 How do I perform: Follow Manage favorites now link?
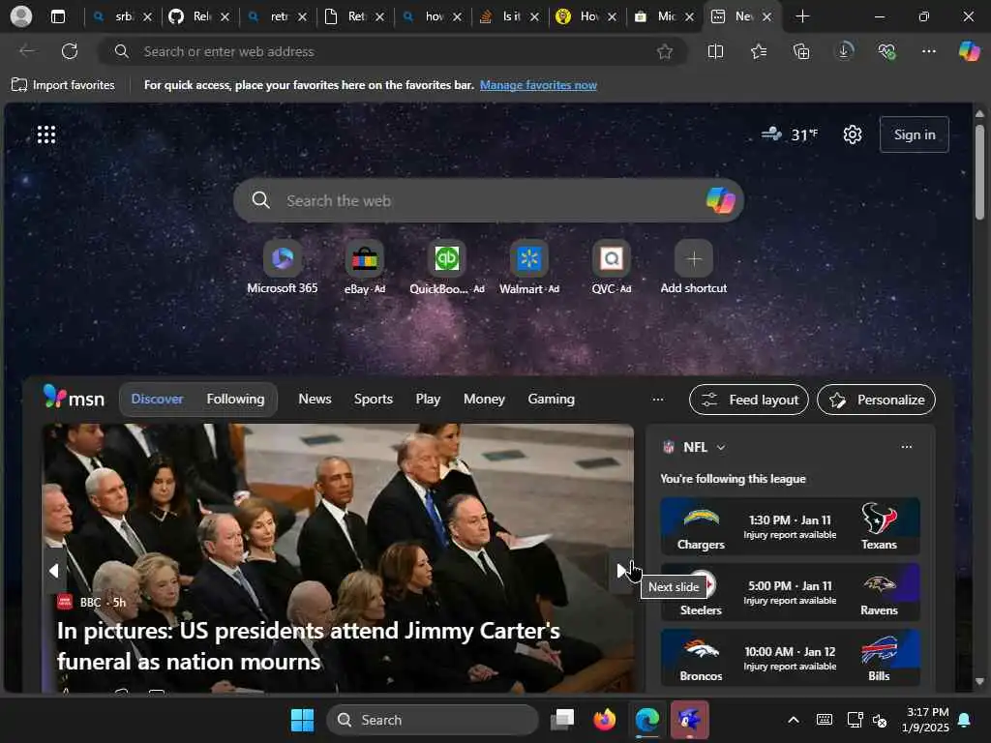pos(538,85)
